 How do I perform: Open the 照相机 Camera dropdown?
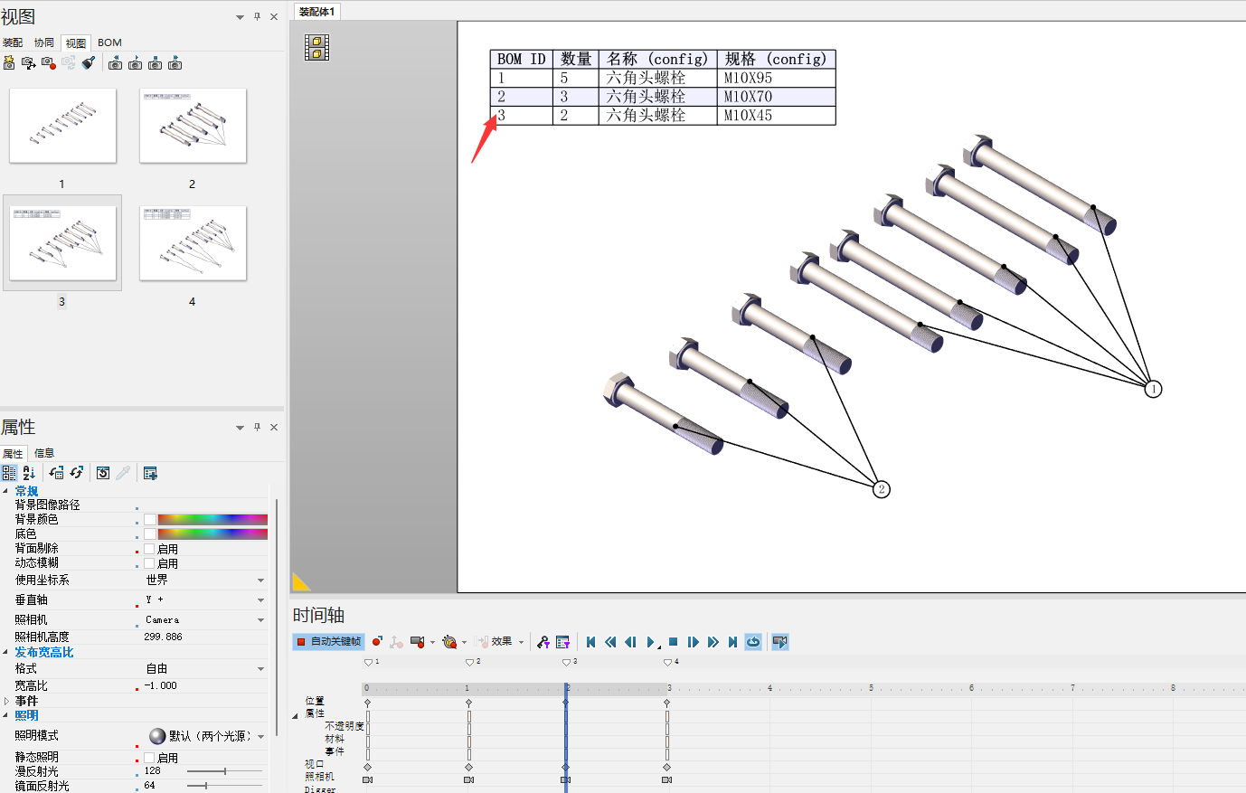[x=260, y=620]
